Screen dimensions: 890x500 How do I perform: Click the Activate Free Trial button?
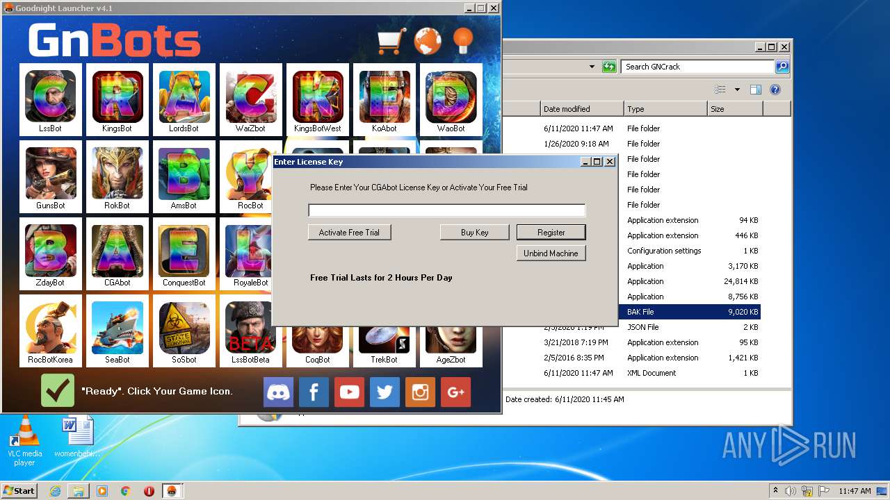(349, 233)
